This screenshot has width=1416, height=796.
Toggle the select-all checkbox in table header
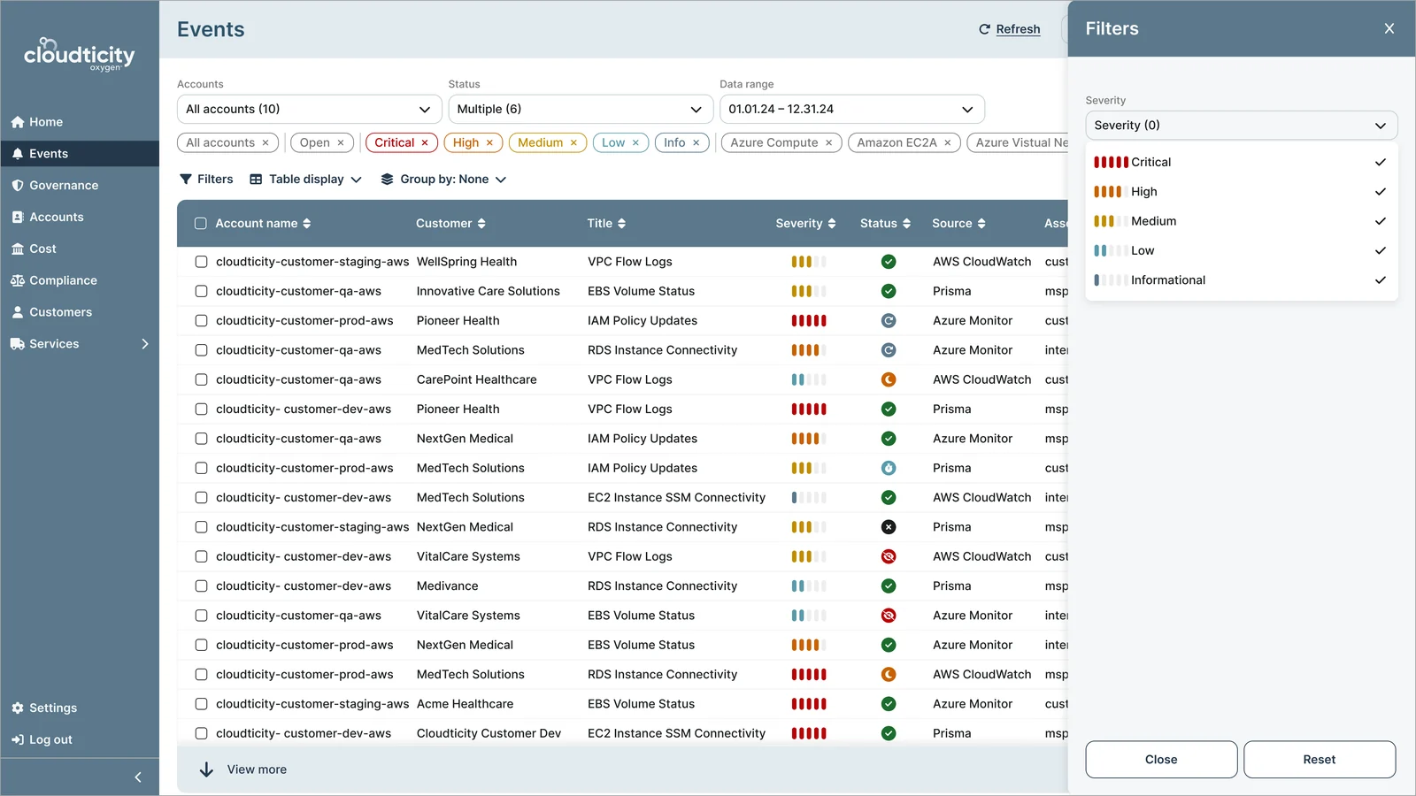point(201,224)
